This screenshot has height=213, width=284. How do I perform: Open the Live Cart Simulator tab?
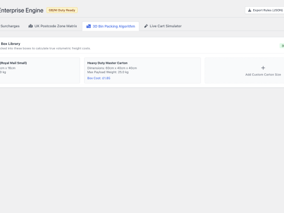[x=163, y=26]
